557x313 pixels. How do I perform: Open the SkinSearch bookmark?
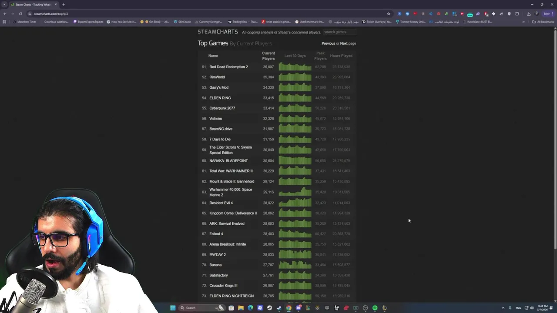point(182,22)
